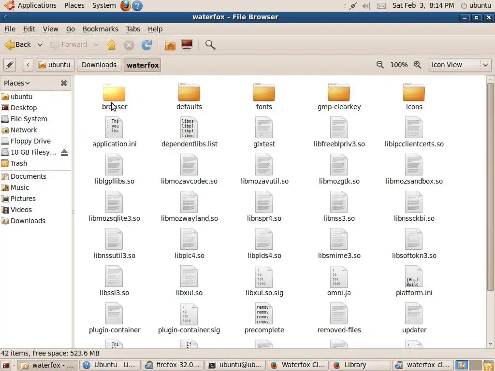The image size is (495, 371).
Task: Open the Icon View mode dropdown
Action: (460, 65)
